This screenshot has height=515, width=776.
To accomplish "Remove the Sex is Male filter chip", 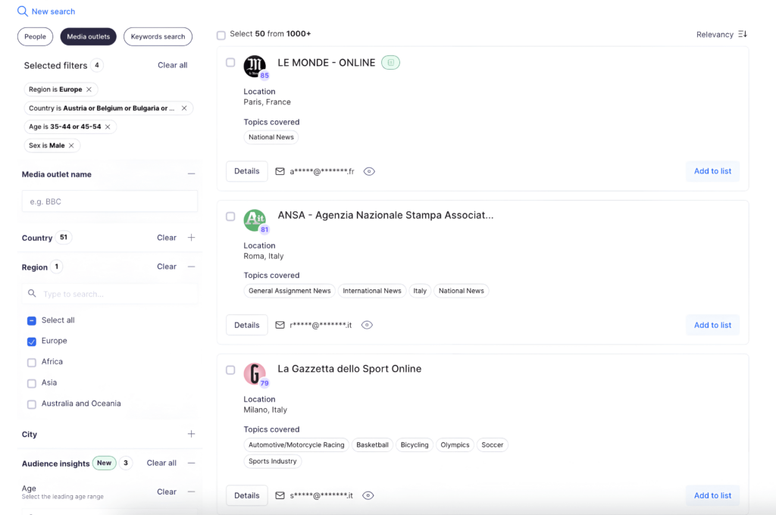I will 71,145.
